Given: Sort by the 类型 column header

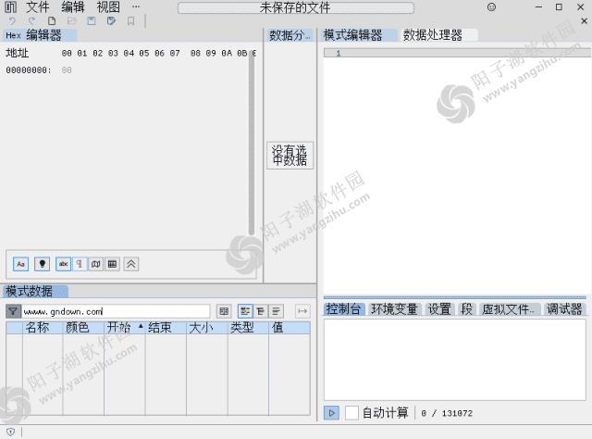Looking at the screenshot, I should [248, 328].
